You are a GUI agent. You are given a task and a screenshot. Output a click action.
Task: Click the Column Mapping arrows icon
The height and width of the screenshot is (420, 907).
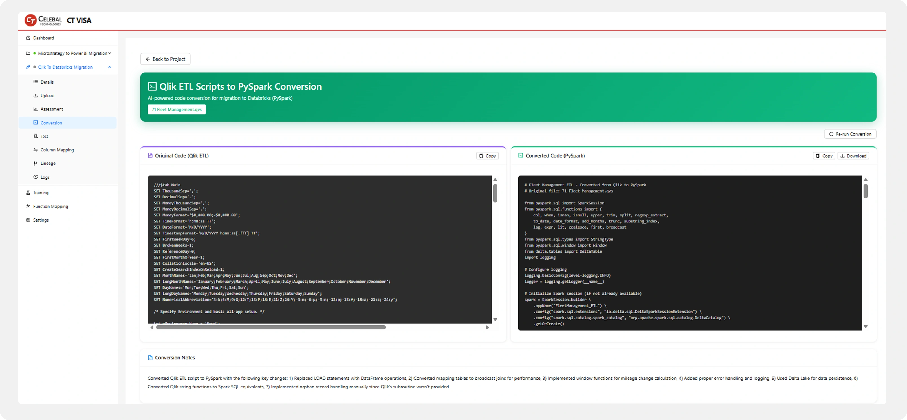pos(36,150)
